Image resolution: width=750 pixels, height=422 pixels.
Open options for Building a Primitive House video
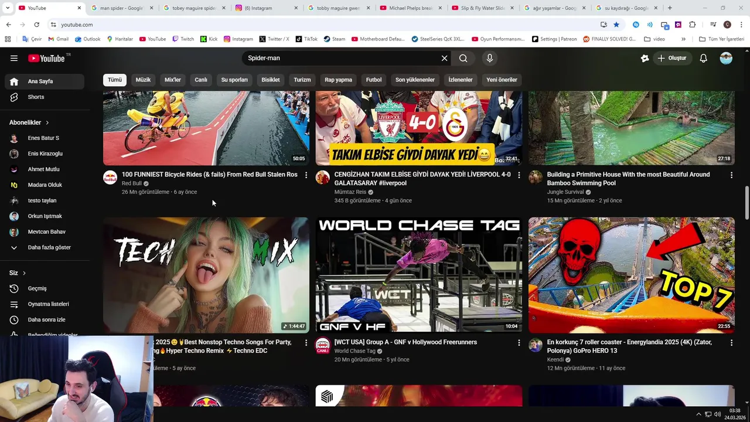731,175
